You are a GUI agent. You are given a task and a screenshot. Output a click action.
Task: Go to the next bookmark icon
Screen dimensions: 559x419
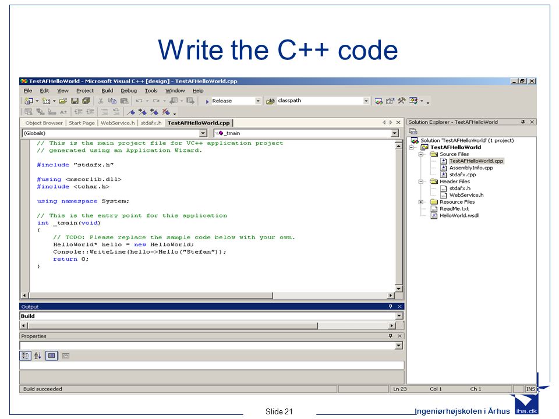pyautogui.click(x=143, y=112)
